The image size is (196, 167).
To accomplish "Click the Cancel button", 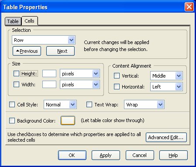I will [140, 155].
